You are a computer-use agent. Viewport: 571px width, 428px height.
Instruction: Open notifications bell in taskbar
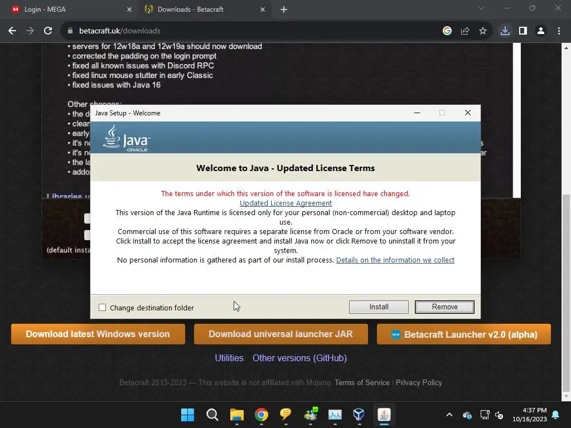556,415
